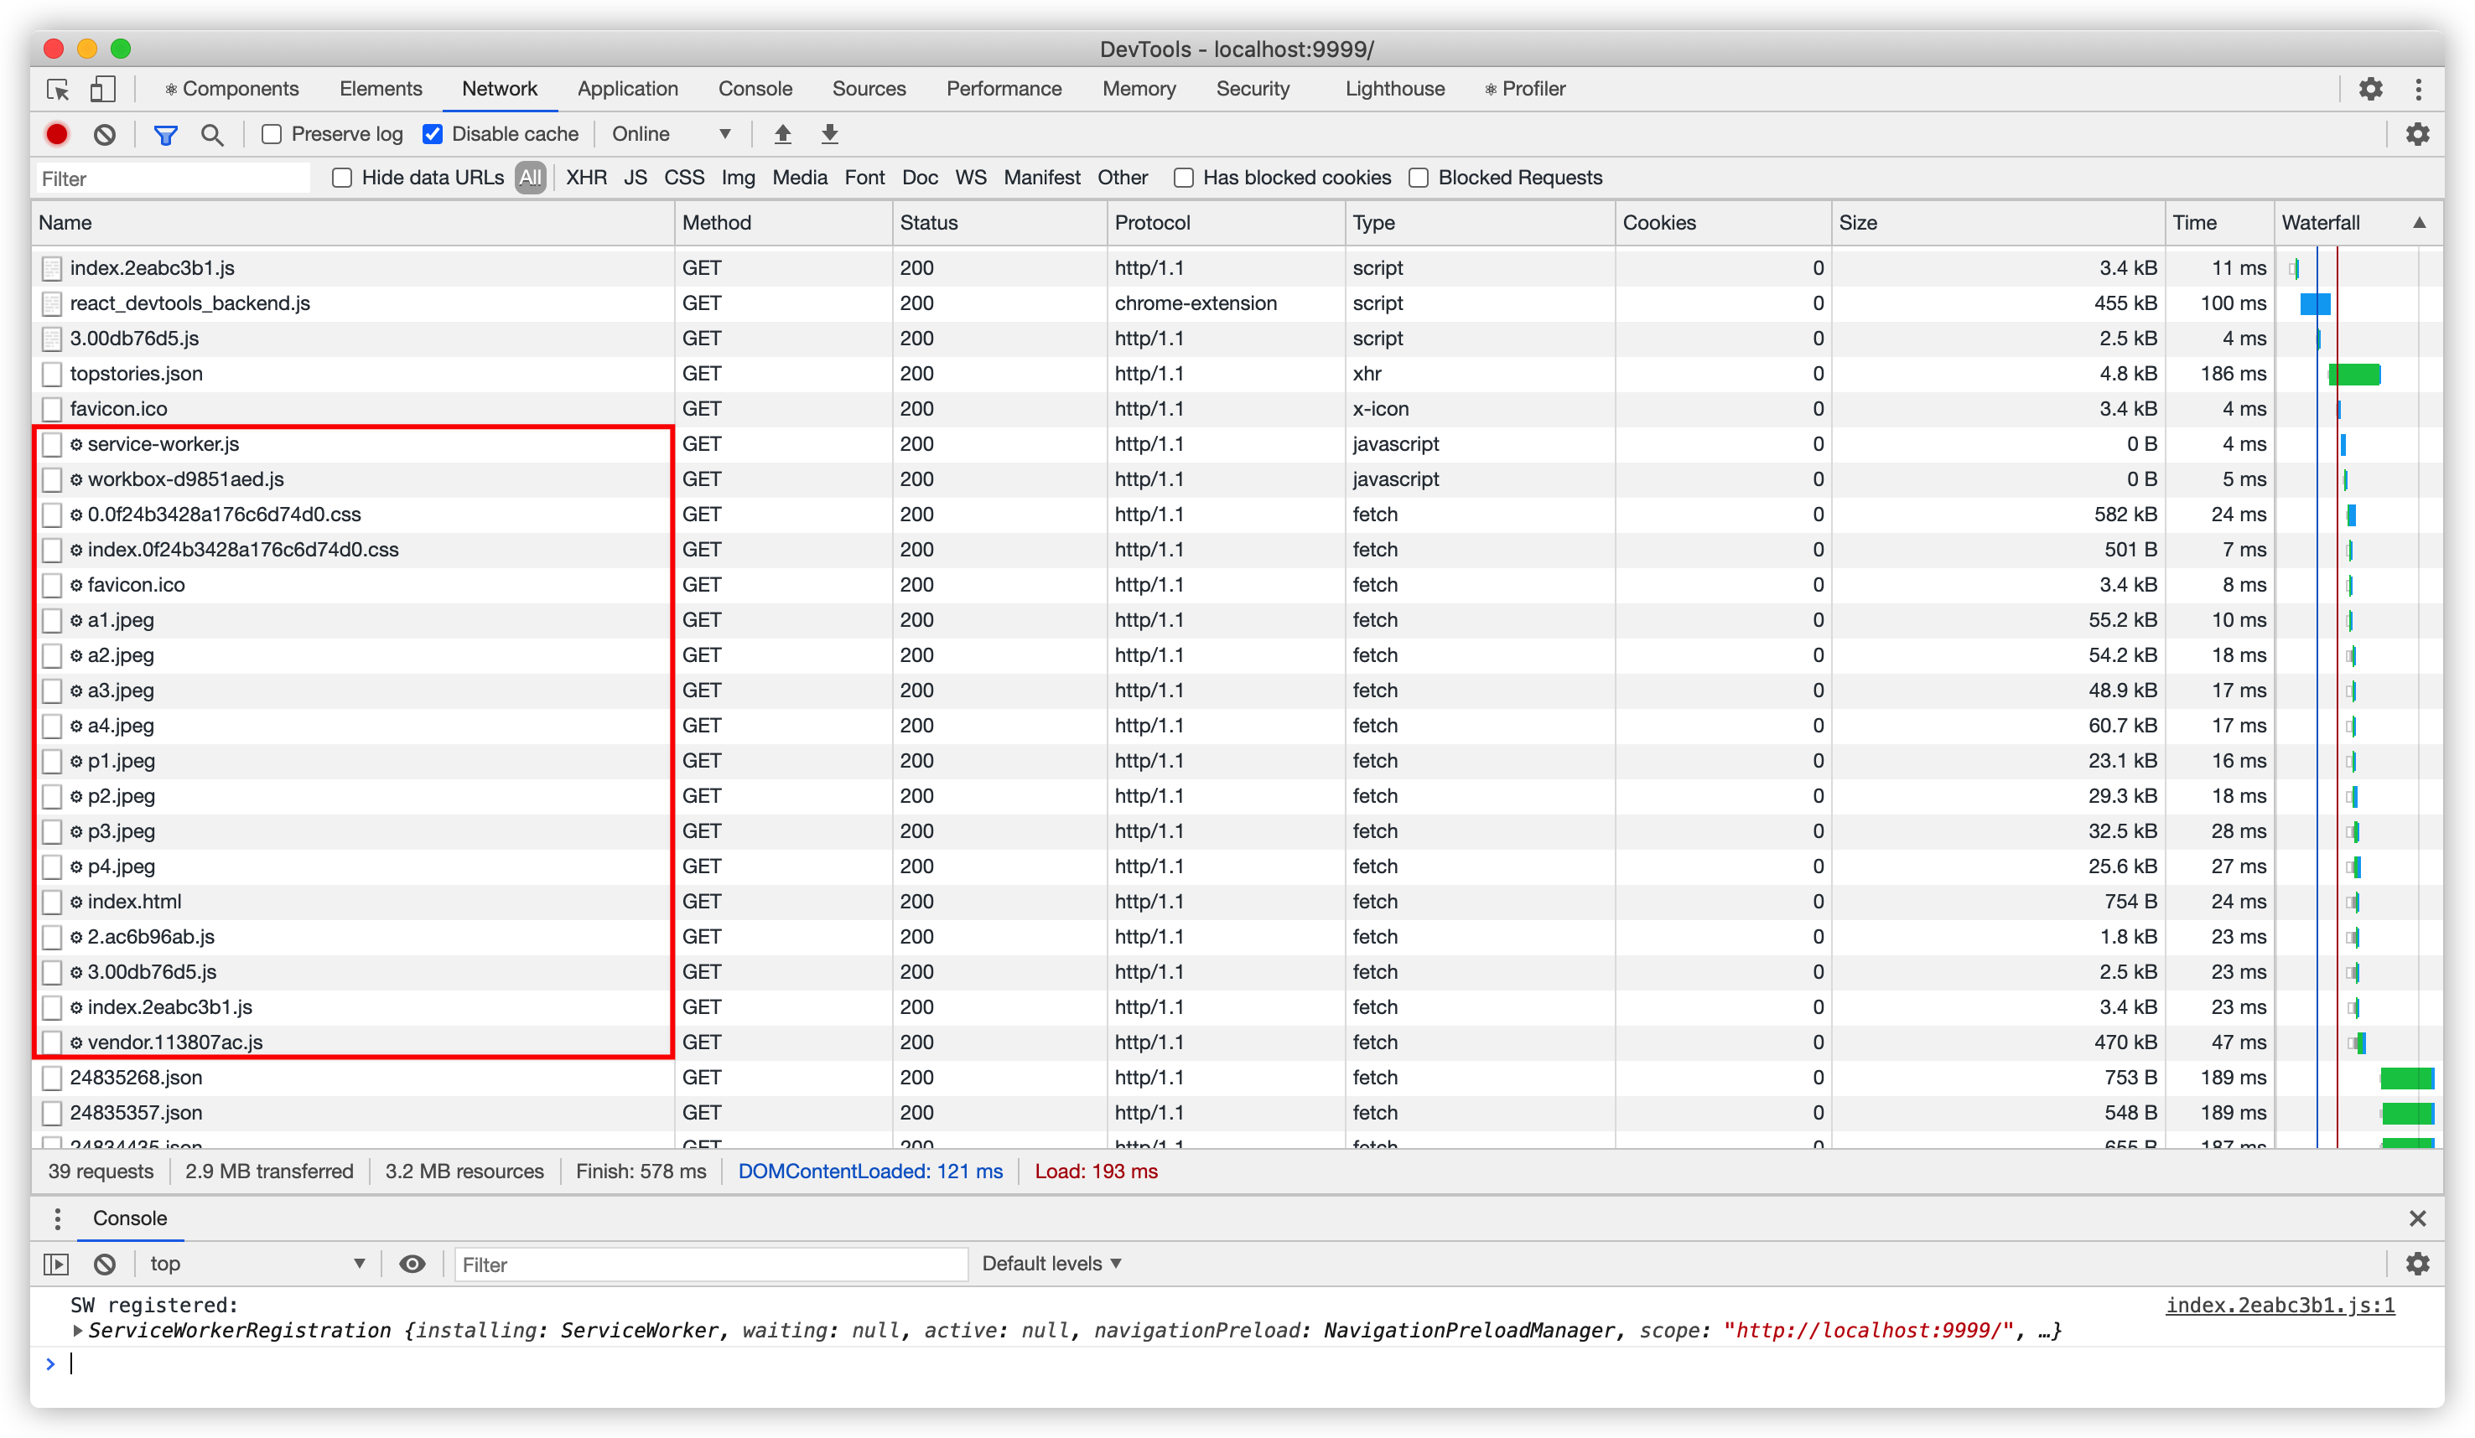Open the Profiler tab
The image size is (2475, 1438).
coord(1525,90)
